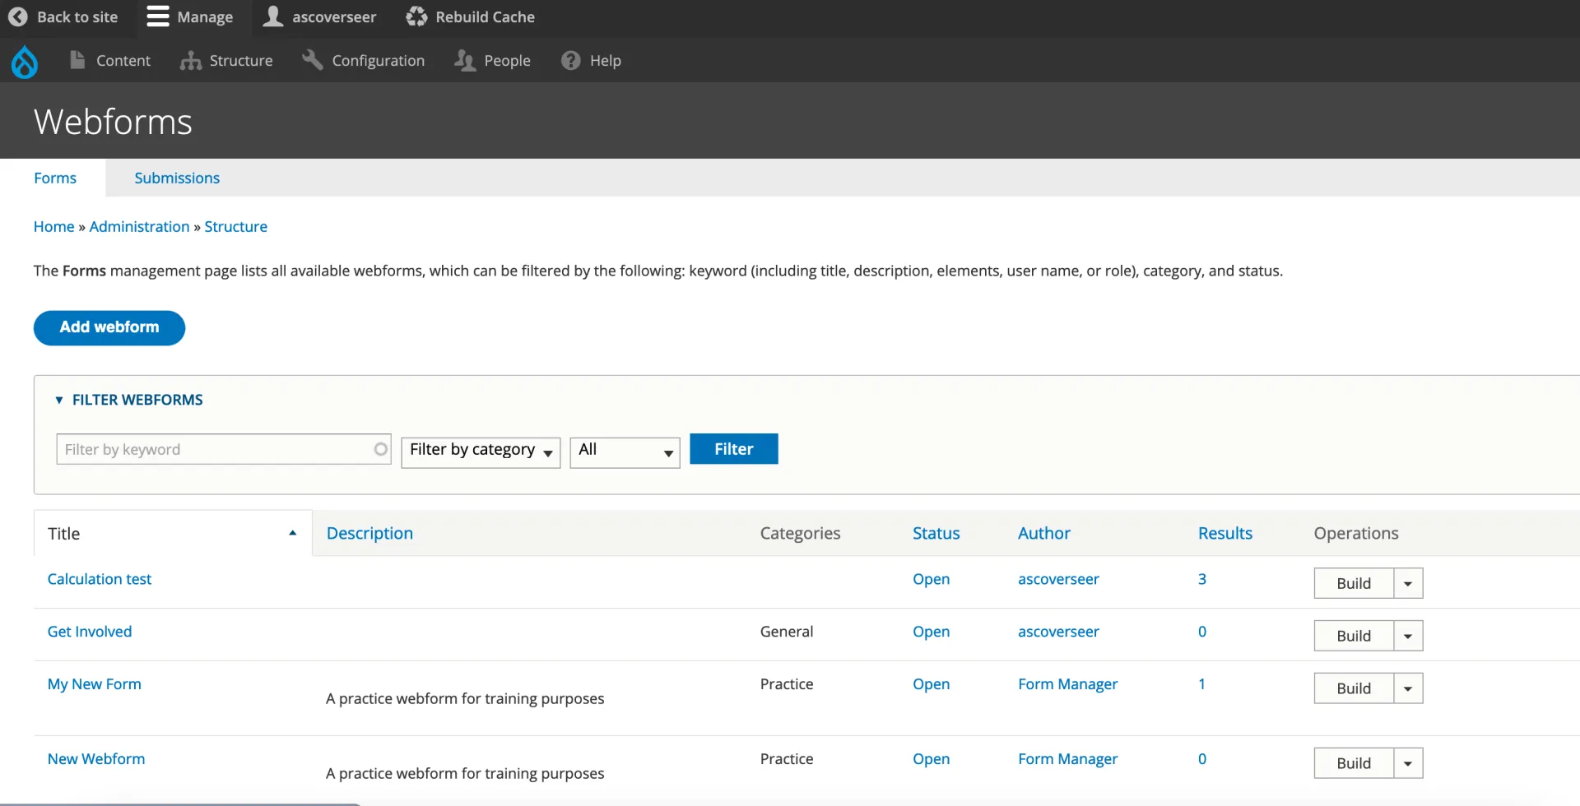Screen dimensions: 1580x806
Task: Go to the Structure breadcrumb link
Action: pos(235,226)
